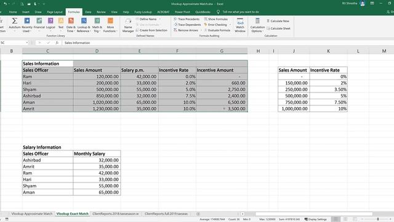Open Calculation Options menu
This screenshot has width=394, height=222.
pos(257,25)
